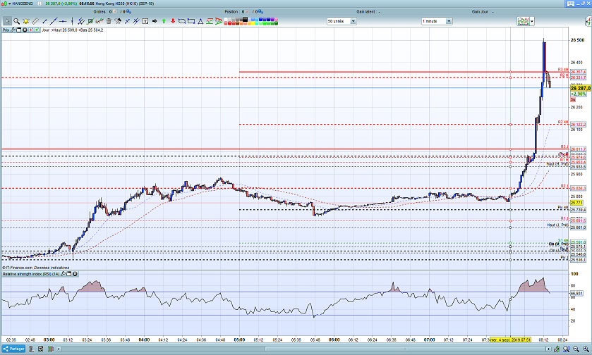Click the zoom-in magnifier at bottom right

[x=586, y=349]
